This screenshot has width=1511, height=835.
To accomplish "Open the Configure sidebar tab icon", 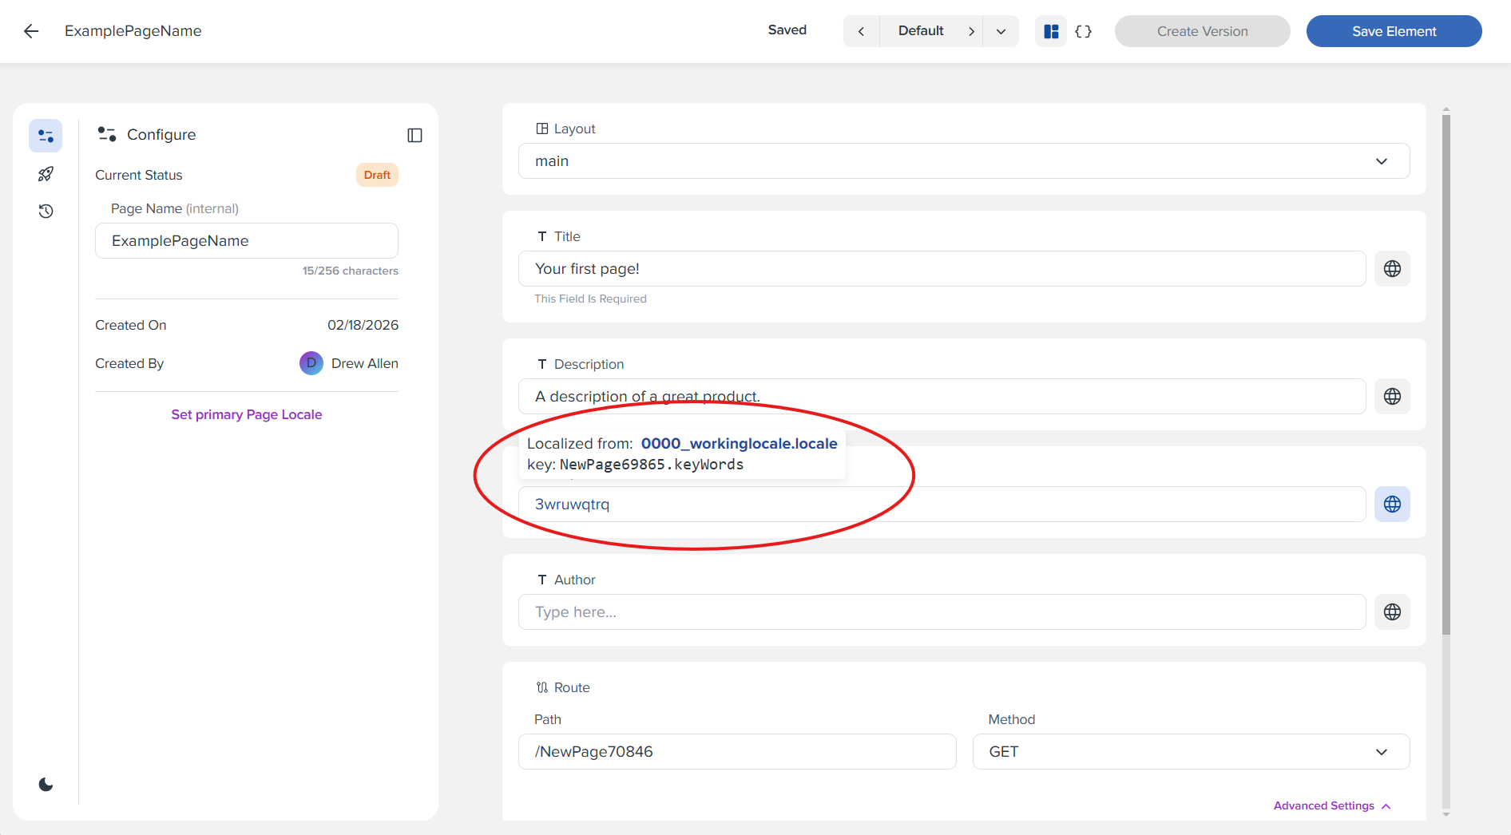I will (x=46, y=136).
